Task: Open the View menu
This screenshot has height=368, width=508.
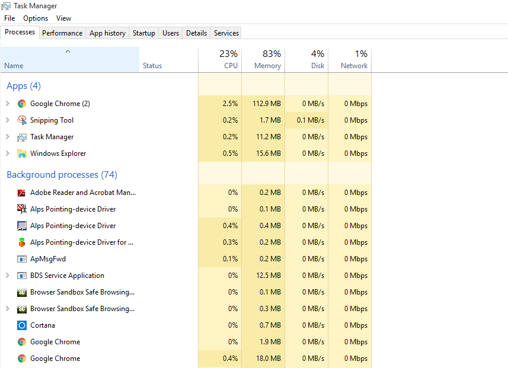Action: 63,18
